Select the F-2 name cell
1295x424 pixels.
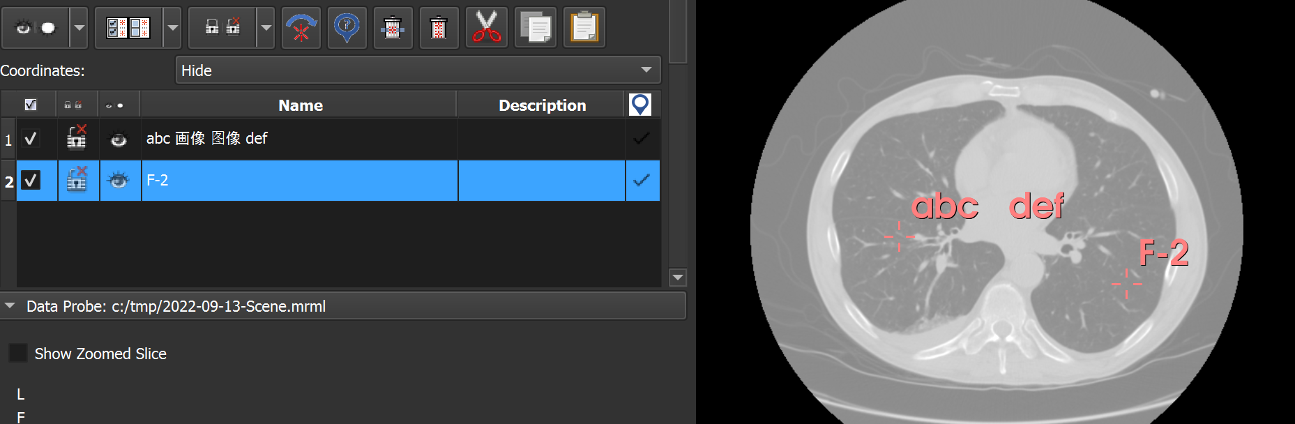[300, 181]
